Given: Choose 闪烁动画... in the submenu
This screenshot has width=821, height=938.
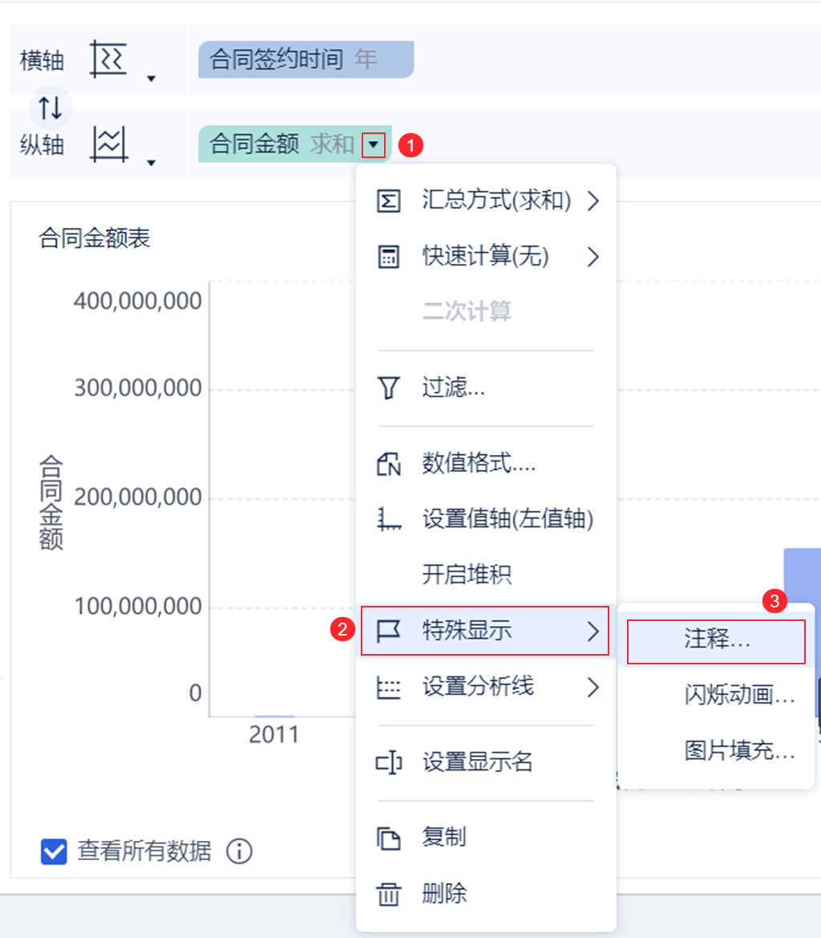Looking at the screenshot, I should click(x=716, y=695).
